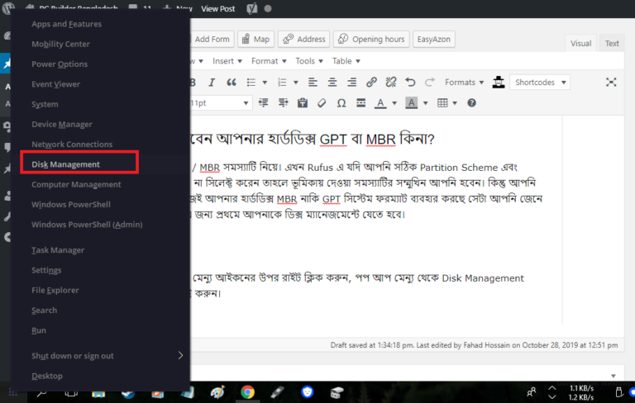Click the redo arrow icon
Screen dimensions: 635x403
point(430,83)
